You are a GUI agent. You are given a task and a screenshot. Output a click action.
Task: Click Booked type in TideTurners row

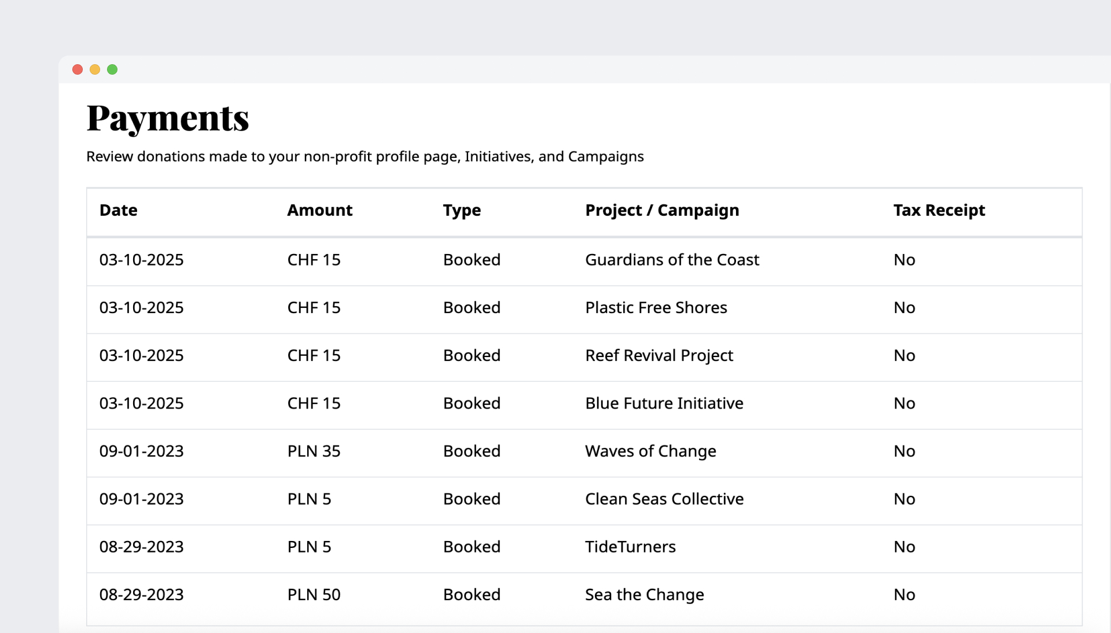point(471,547)
